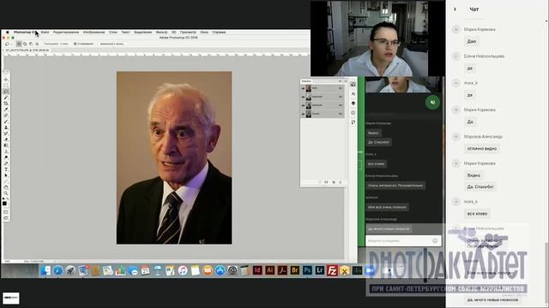
Task: Click the Каналы panel tab
Action: click(x=306, y=81)
